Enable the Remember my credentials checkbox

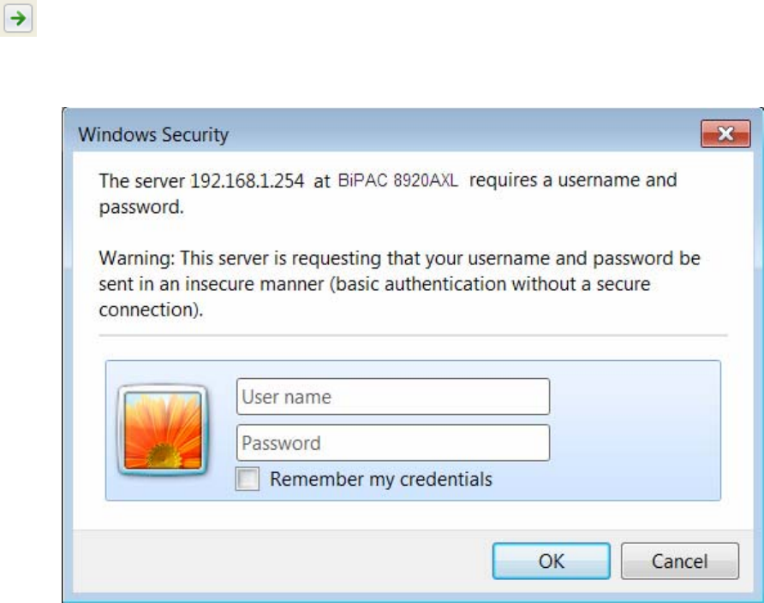coord(248,479)
